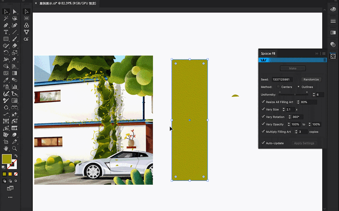The height and width of the screenshot is (211, 339).
Task: Select the Selection tool (black arrow)
Action: (x=6, y=12)
